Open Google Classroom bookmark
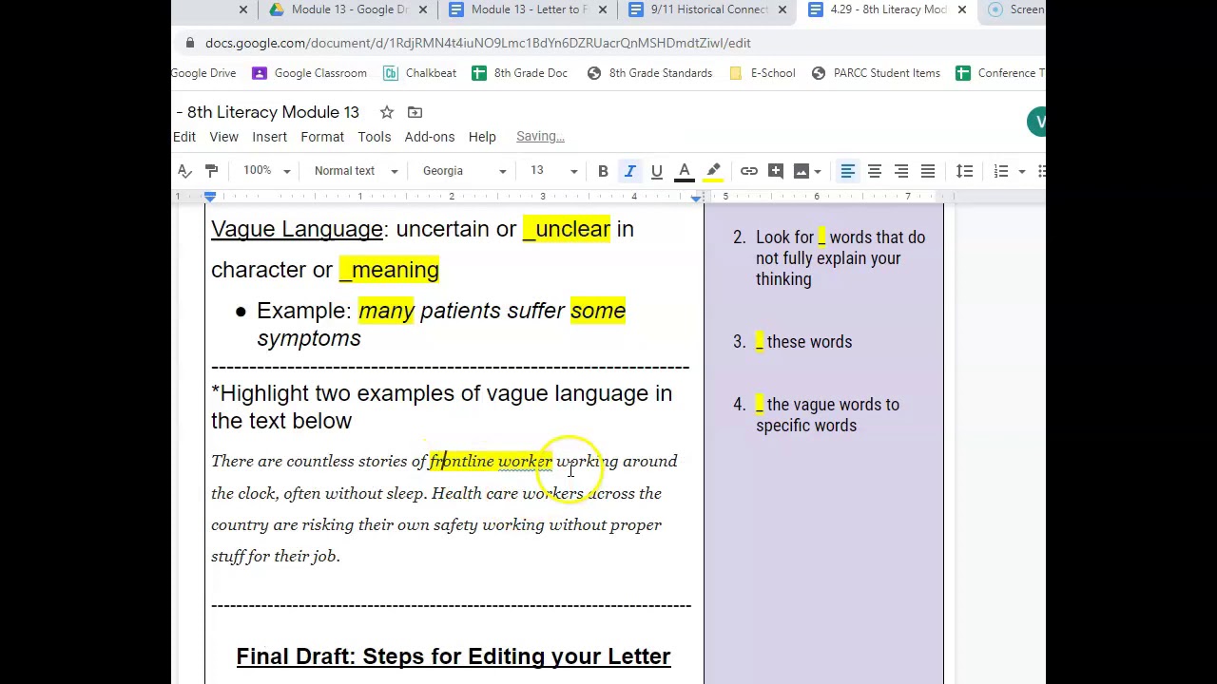 [x=310, y=73]
